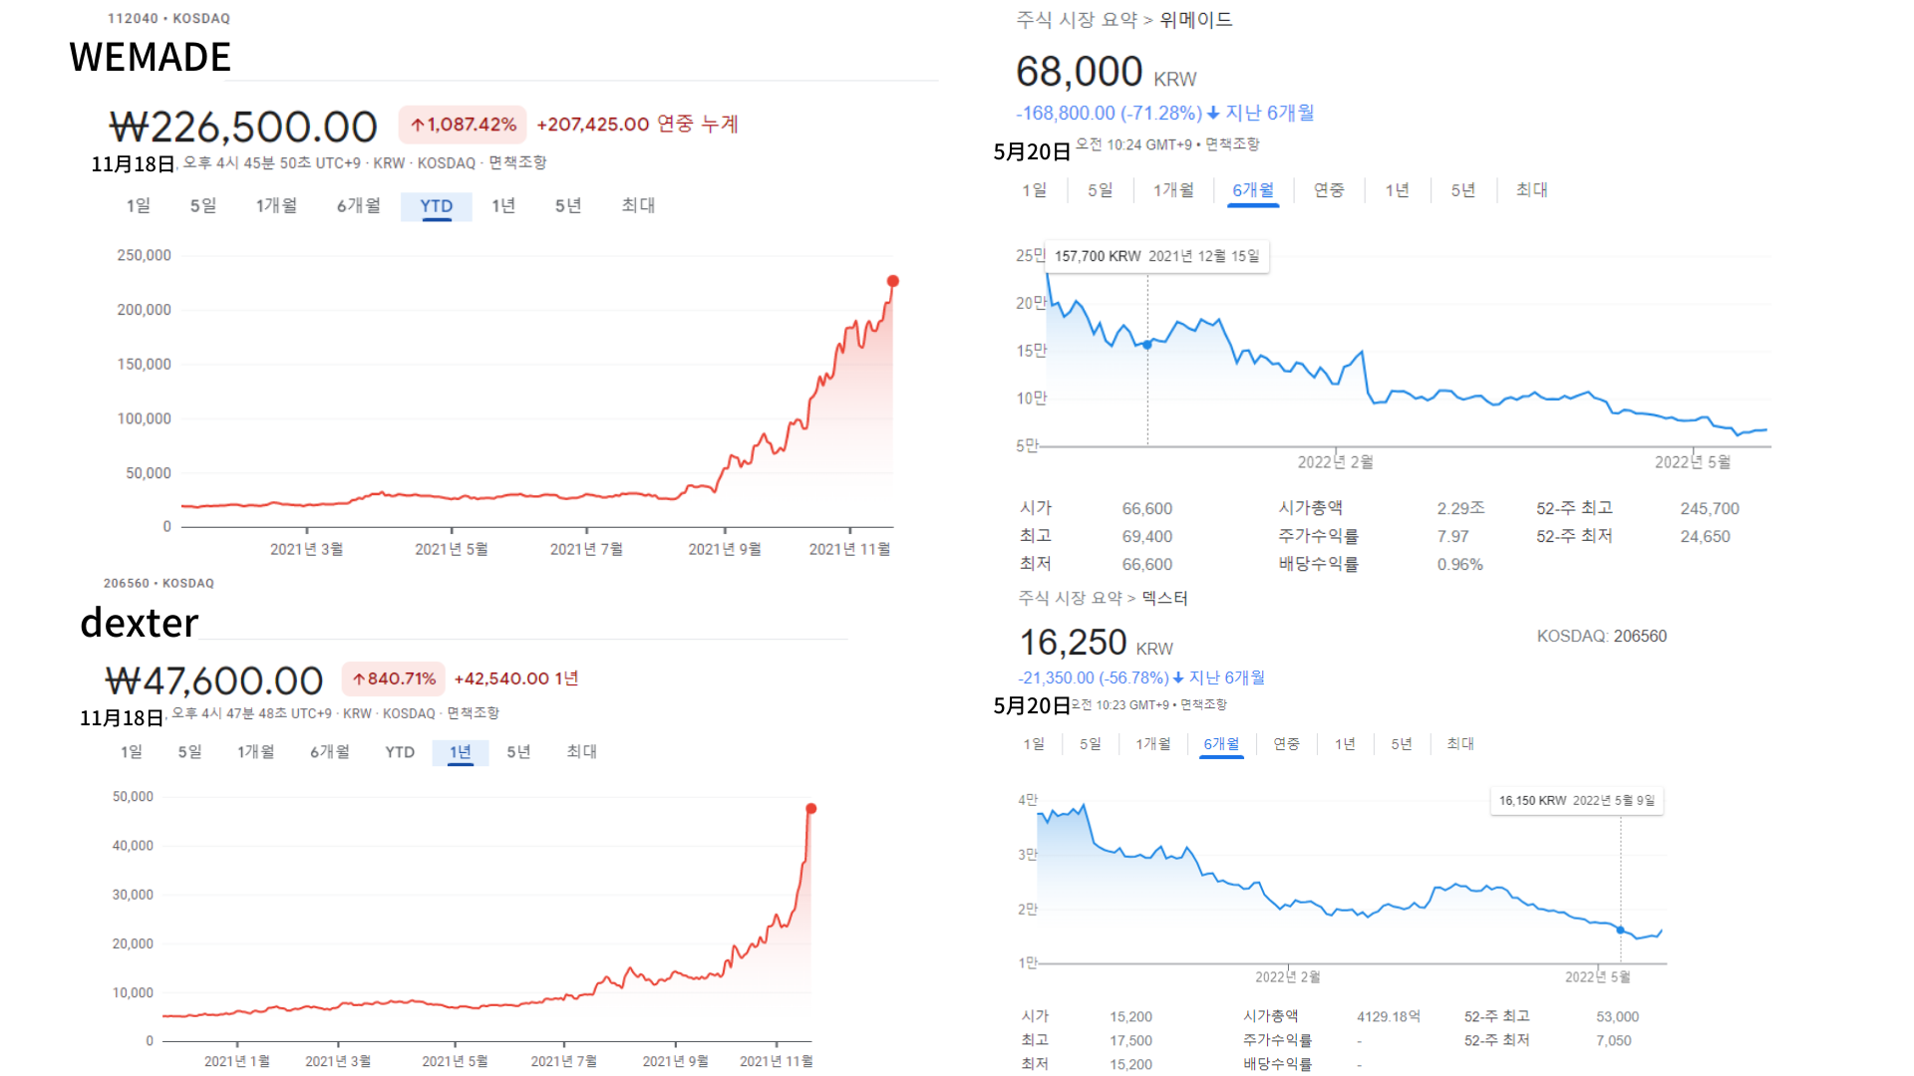Select 5년 tab on 덱스터 blue chart
The height and width of the screenshot is (1076, 1914).
tap(1402, 744)
